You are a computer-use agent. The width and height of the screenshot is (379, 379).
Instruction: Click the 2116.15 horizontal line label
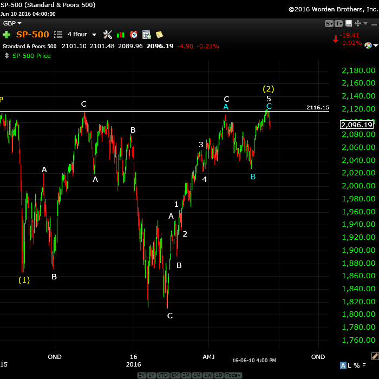coord(318,108)
